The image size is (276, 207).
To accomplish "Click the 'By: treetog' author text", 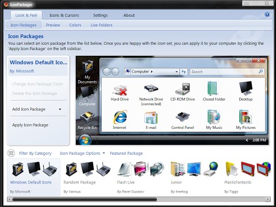I will click(x=179, y=191).
